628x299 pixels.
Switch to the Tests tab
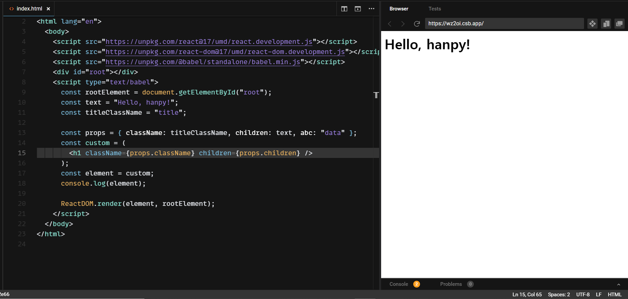pyautogui.click(x=435, y=9)
